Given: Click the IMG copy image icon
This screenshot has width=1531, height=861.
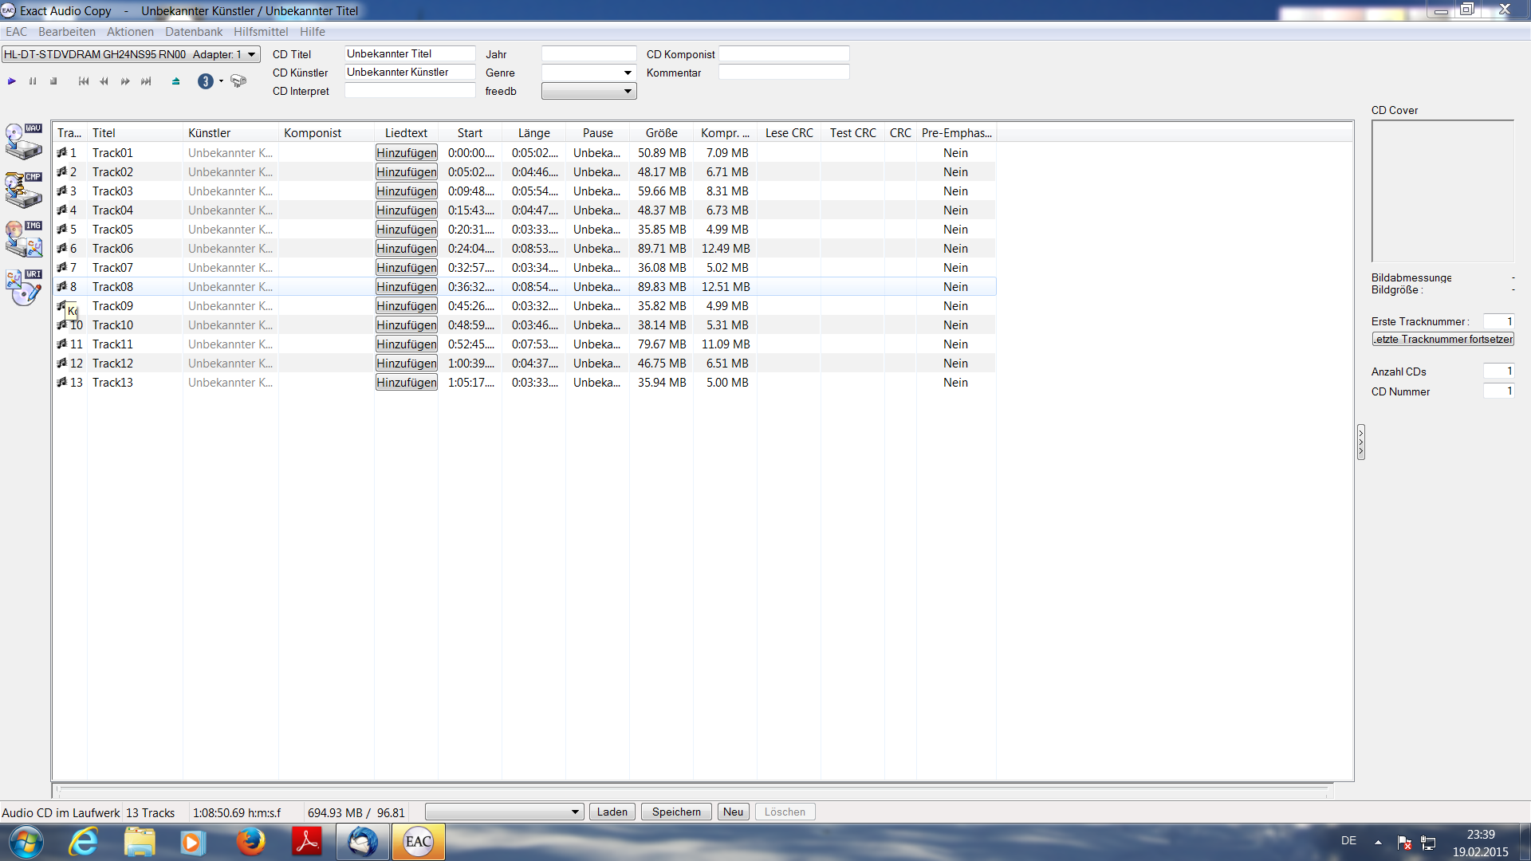Looking at the screenshot, I should click(24, 239).
